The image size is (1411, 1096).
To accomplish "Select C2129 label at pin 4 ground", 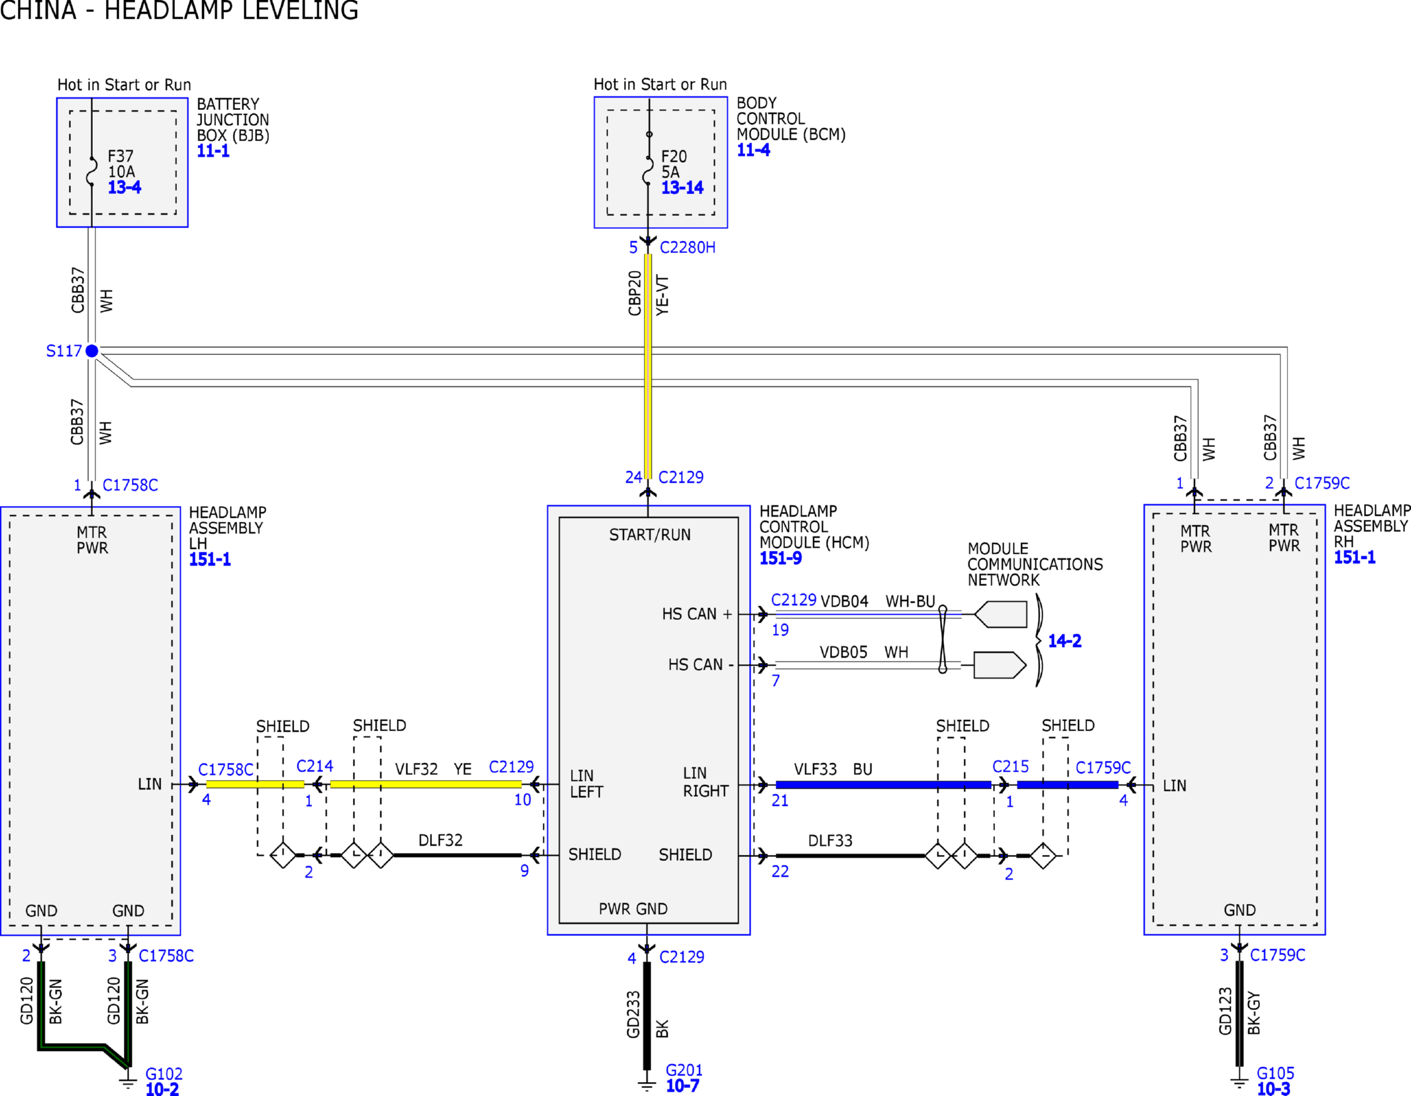I will (x=682, y=957).
